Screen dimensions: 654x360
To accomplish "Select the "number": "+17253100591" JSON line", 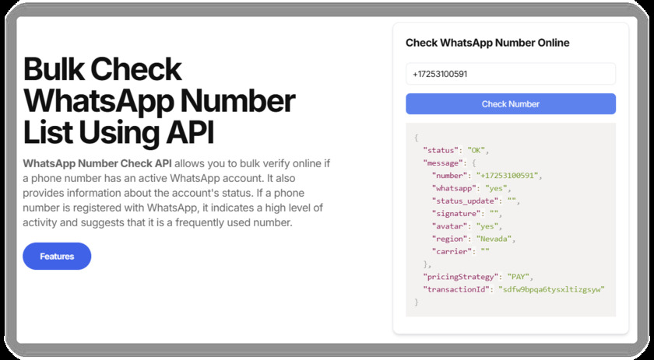I will click(x=487, y=176).
